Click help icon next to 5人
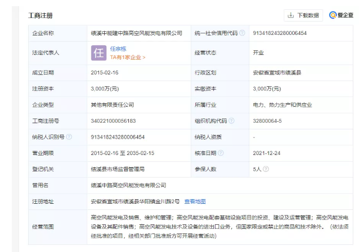Screen dimensions: 360x252 (266, 169)
